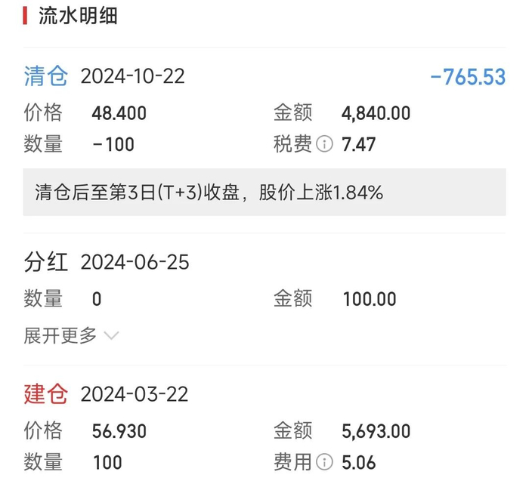The width and height of the screenshot is (529, 484).
Task: Click the 清仓 amount 4,840.00
Action: 376,113
